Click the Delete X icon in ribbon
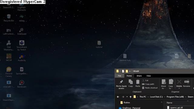Screen dimensions: 194x109 [x=179, y=82]
